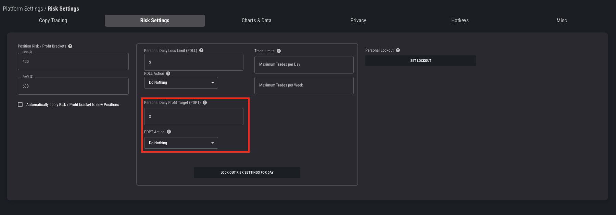Enable automatically apply Risk / Profit bracket checkbox
This screenshot has width=616, height=215.
20,105
